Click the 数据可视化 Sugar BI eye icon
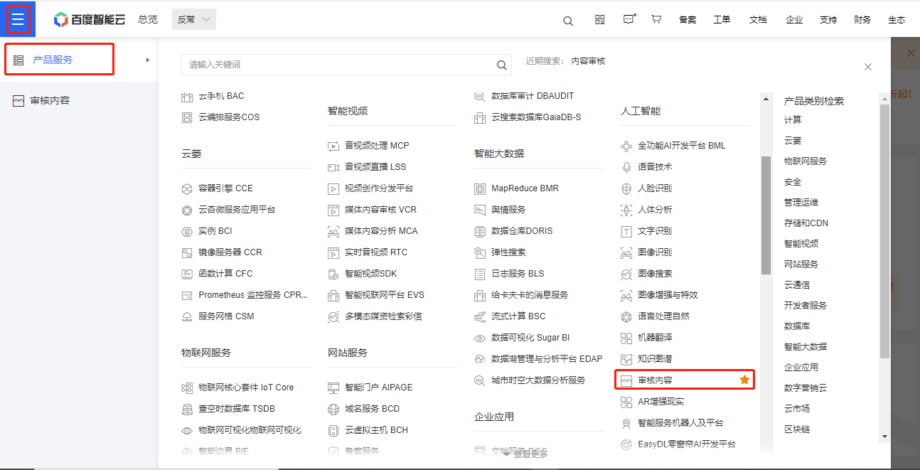Image resolution: width=920 pixels, height=470 pixels. click(x=480, y=338)
